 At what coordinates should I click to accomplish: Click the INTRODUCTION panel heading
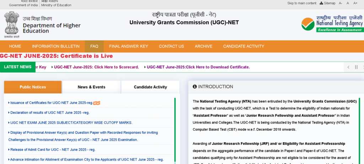pos(215,87)
